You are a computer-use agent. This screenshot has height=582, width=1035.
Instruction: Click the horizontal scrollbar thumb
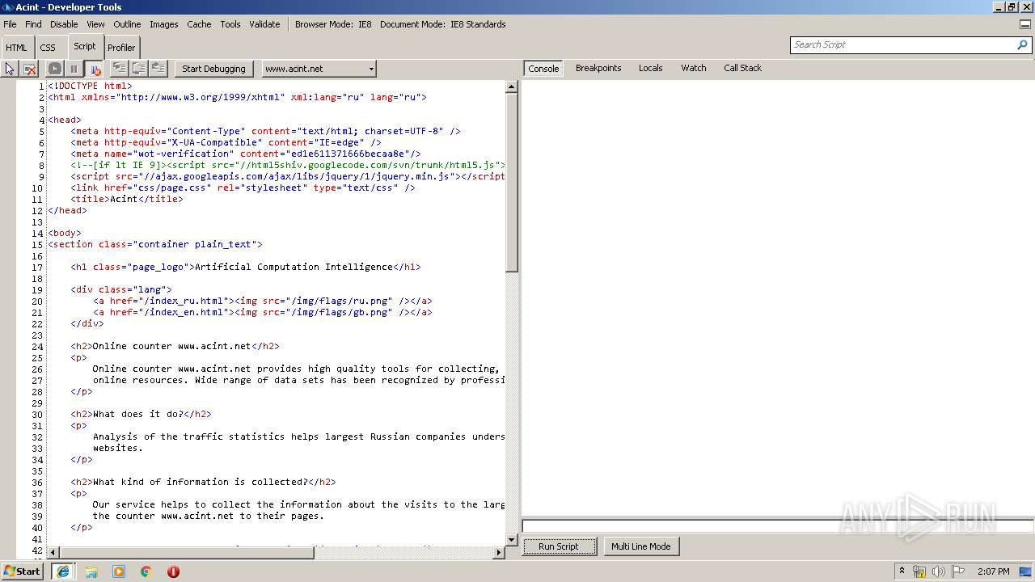187,552
